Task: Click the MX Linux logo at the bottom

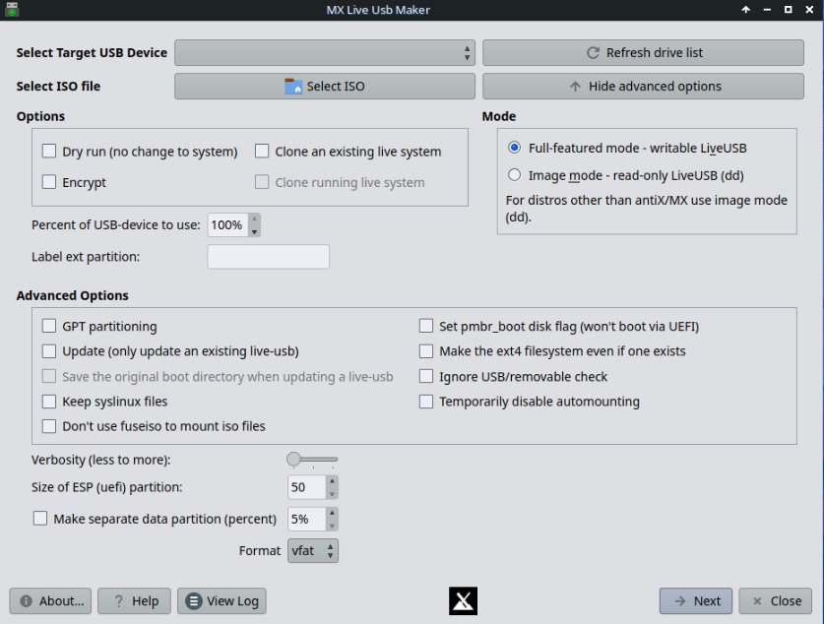Action: [463, 601]
